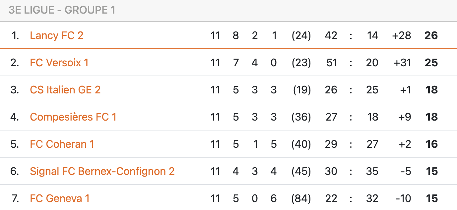Click the "3E LIGUE - GROUPE 1" header

[x=62, y=10]
